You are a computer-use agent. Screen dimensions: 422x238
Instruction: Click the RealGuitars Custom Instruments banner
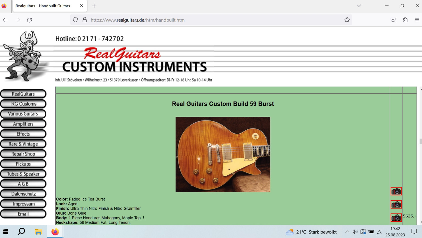click(x=135, y=60)
